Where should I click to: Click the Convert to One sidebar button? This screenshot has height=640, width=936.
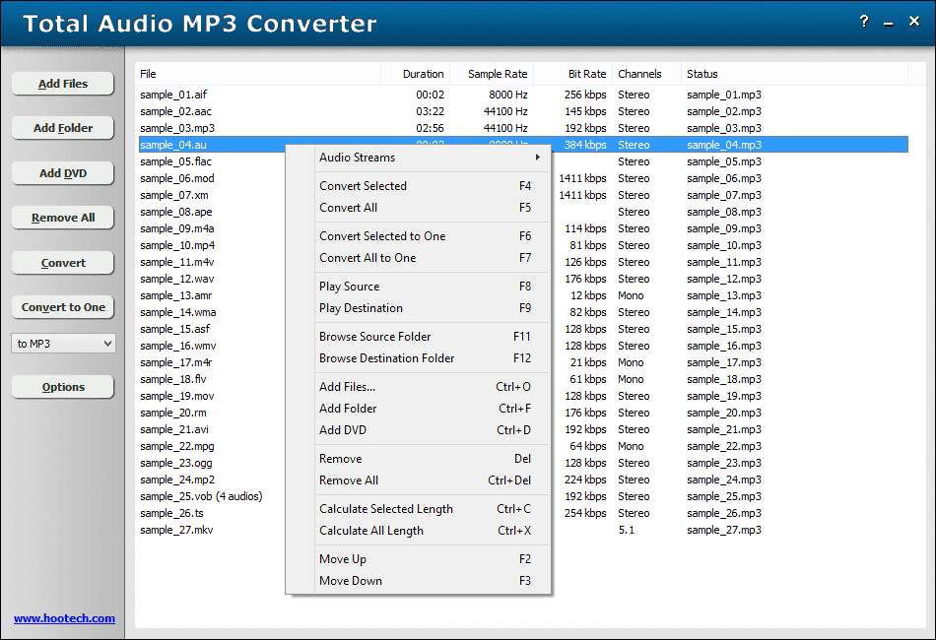pyautogui.click(x=63, y=307)
